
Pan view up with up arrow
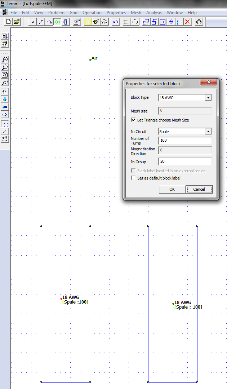click(4, 92)
